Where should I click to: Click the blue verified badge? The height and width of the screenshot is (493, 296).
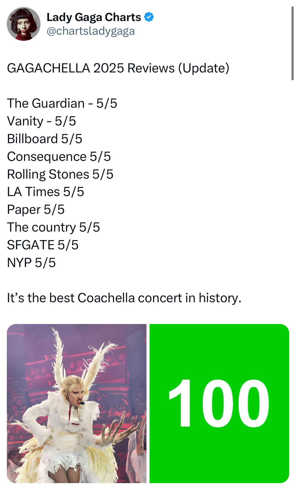(149, 17)
